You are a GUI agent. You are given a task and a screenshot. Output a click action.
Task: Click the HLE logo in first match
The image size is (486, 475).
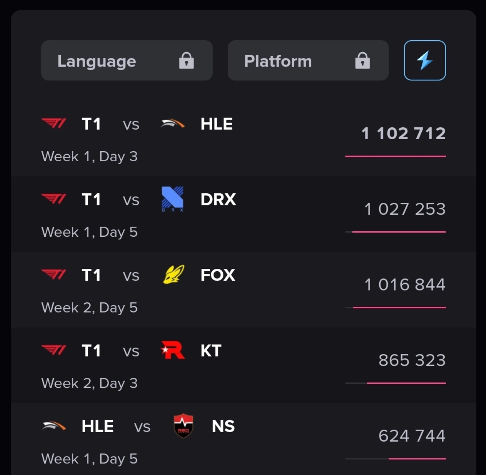tap(172, 124)
